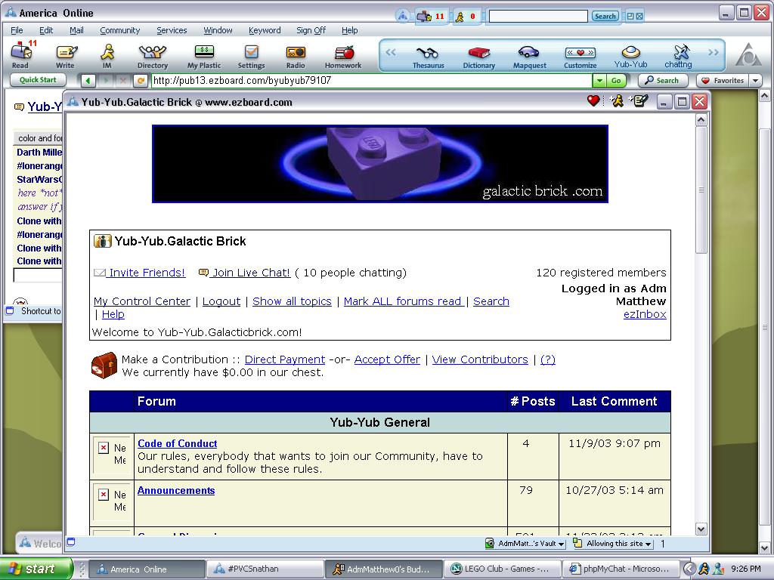Open the ezInbox link
This screenshot has height=580, width=774.
[645, 314]
